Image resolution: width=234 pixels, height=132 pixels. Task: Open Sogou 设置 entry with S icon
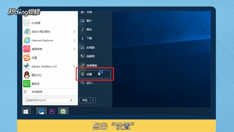tap(27, 57)
